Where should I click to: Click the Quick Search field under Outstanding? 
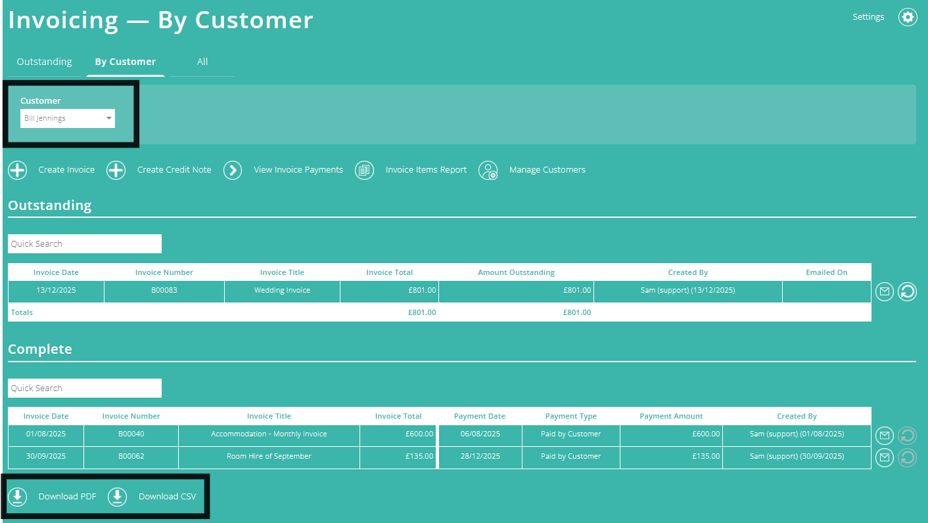pos(84,243)
